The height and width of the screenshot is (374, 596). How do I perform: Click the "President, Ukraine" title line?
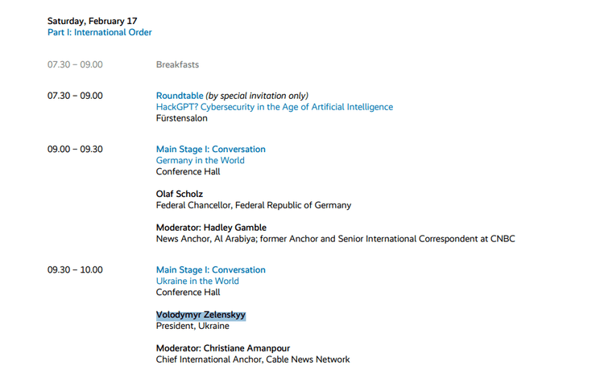192,327
